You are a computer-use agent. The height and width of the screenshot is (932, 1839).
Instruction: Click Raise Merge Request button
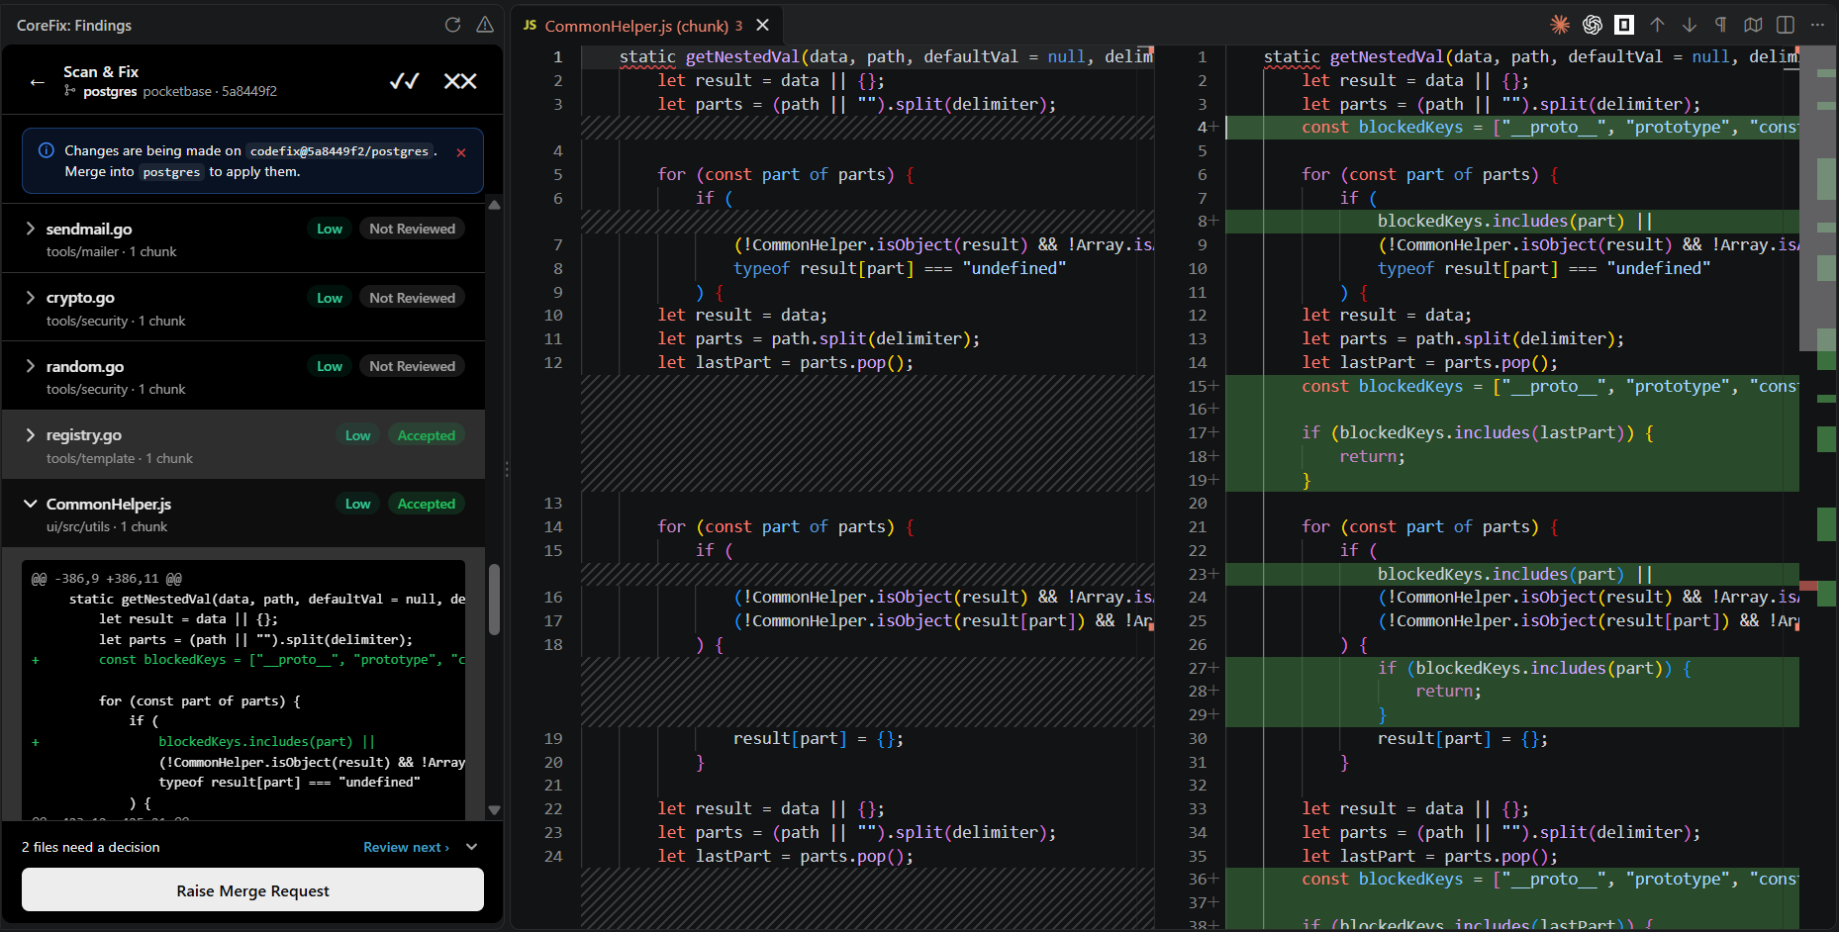point(252,890)
